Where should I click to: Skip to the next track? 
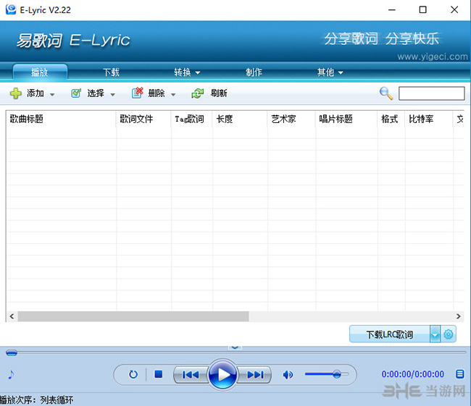(255, 374)
